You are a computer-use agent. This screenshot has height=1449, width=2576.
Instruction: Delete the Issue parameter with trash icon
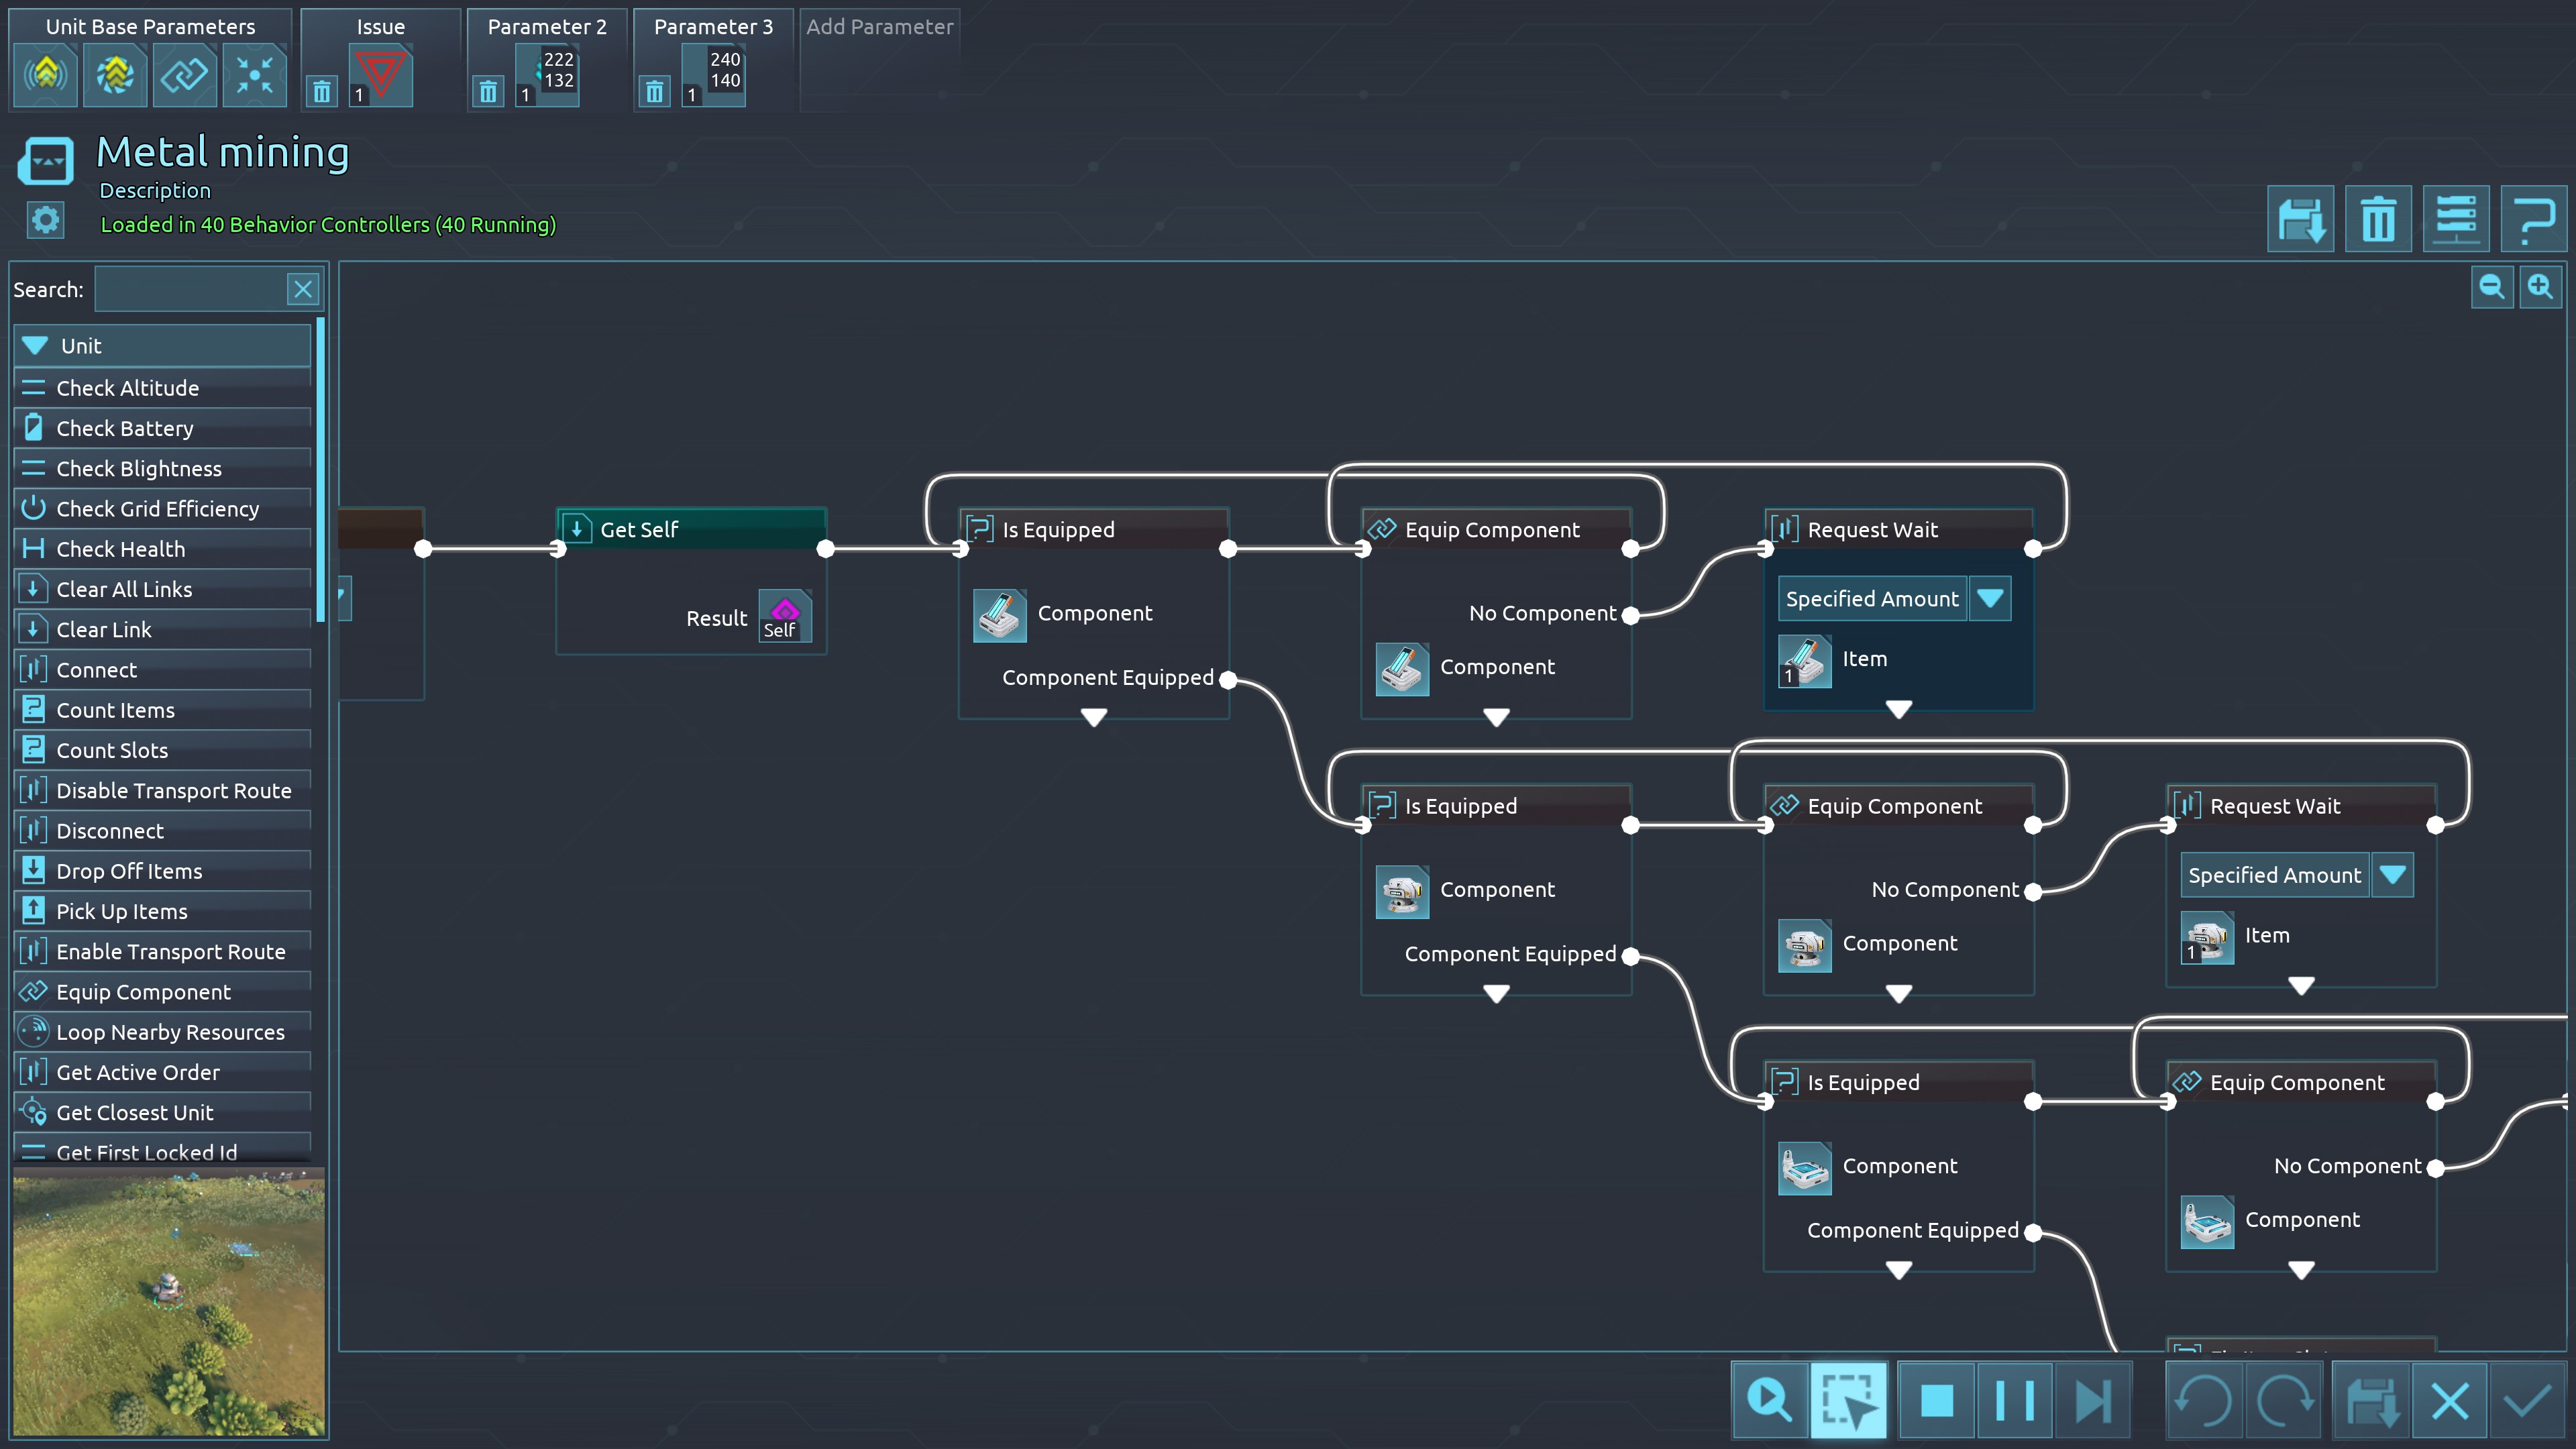(x=321, y=92)
